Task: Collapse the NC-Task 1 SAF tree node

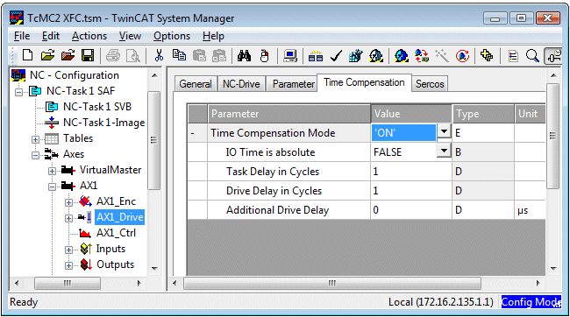Action: (x=18, y=92)
